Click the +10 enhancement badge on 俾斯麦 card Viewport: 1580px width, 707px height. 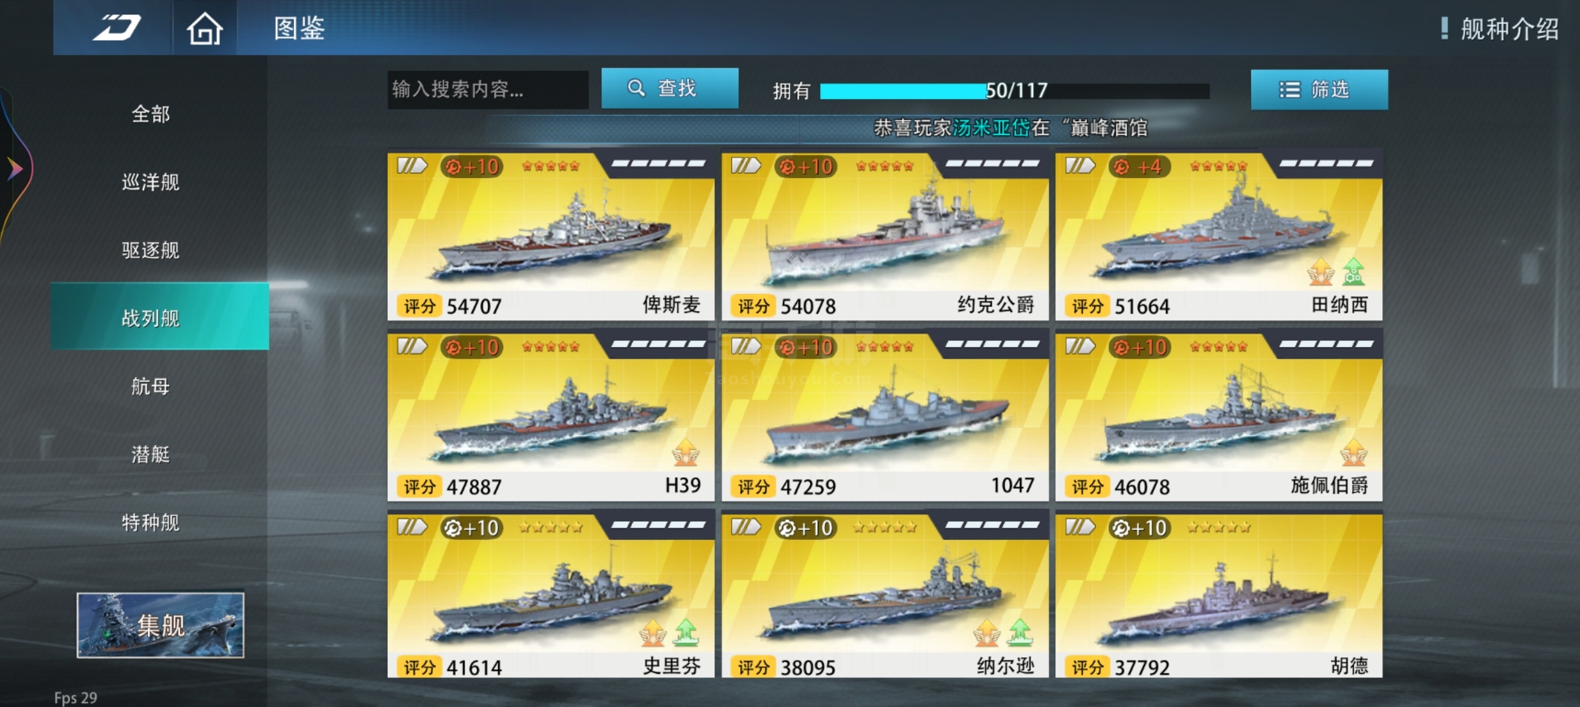[x=472, y=167]
